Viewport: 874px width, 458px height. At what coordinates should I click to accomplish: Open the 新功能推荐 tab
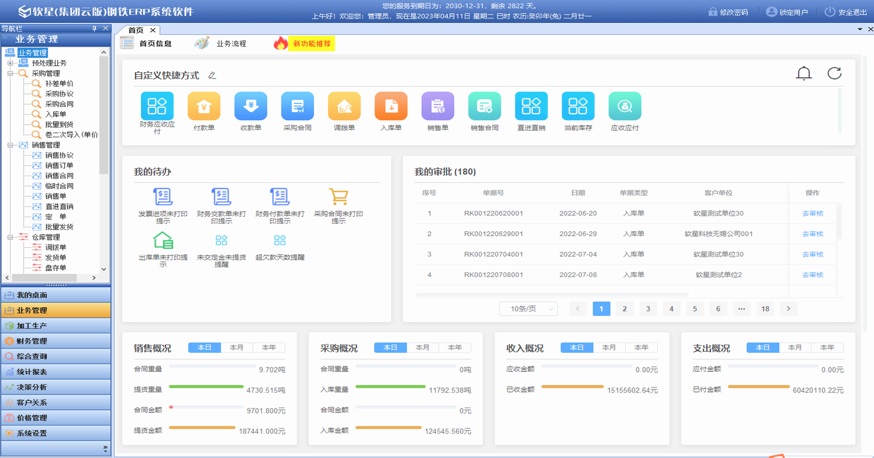[304, 44]
